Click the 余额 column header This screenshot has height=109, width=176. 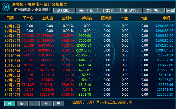point(166,18)
